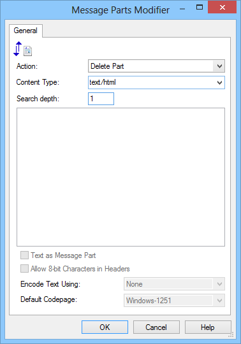Maximize the dialog window
Screen dimensions: 241x344
[x=200, y=8]
